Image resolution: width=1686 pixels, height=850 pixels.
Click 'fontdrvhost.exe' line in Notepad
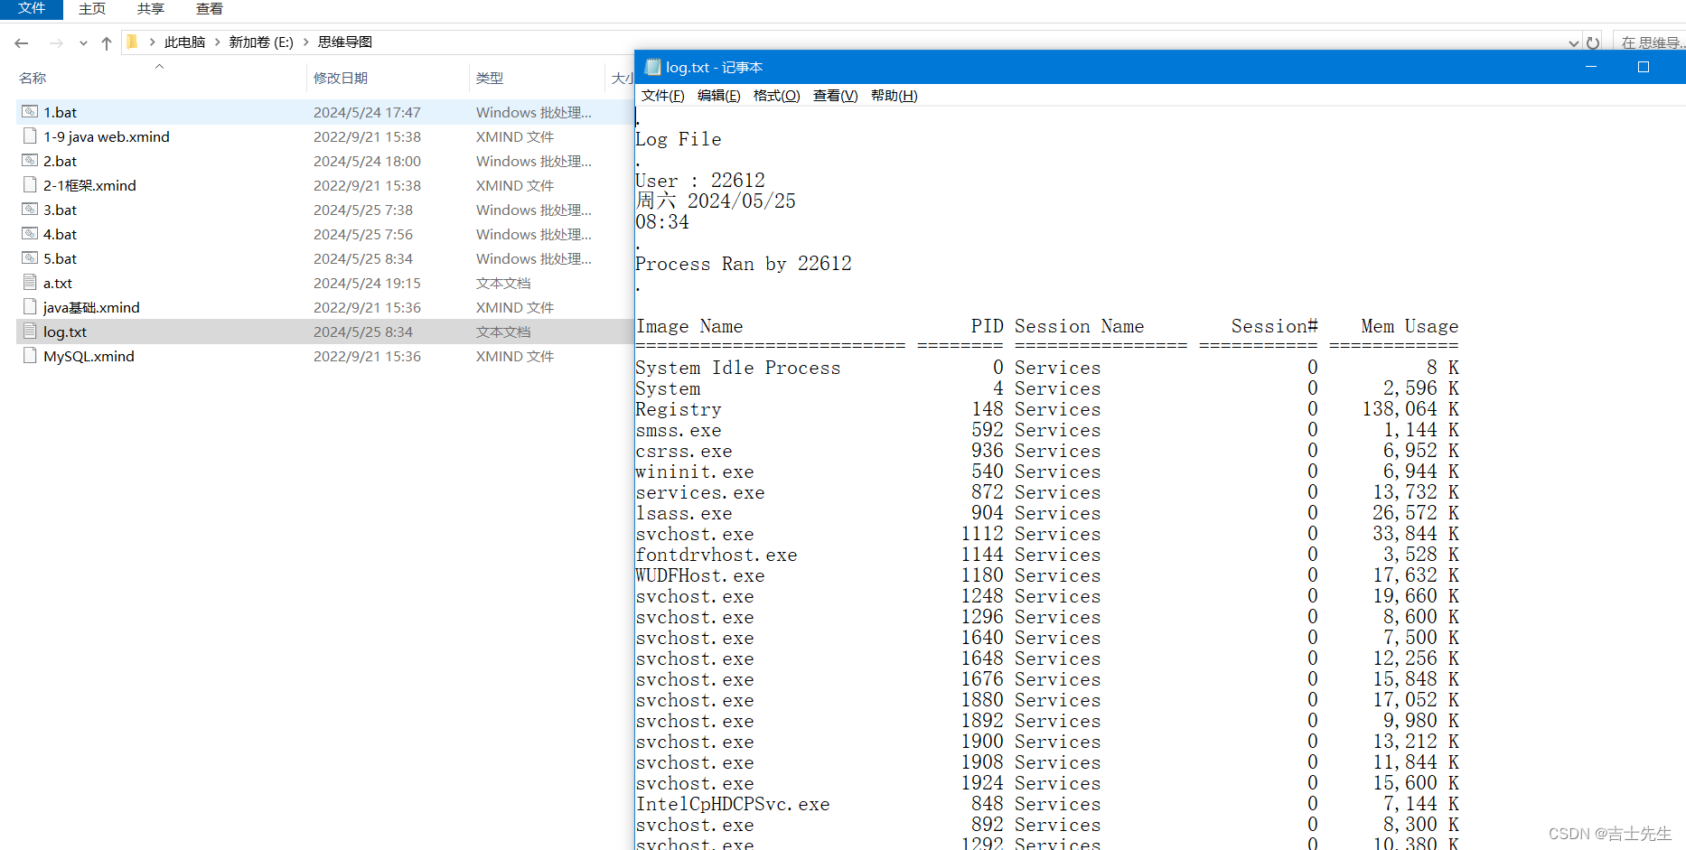click(x=717, y=555)
